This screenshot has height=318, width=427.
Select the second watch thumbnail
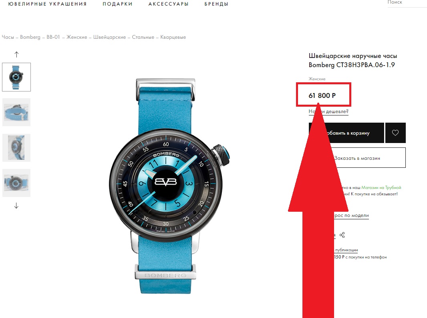tap(16, 112)
